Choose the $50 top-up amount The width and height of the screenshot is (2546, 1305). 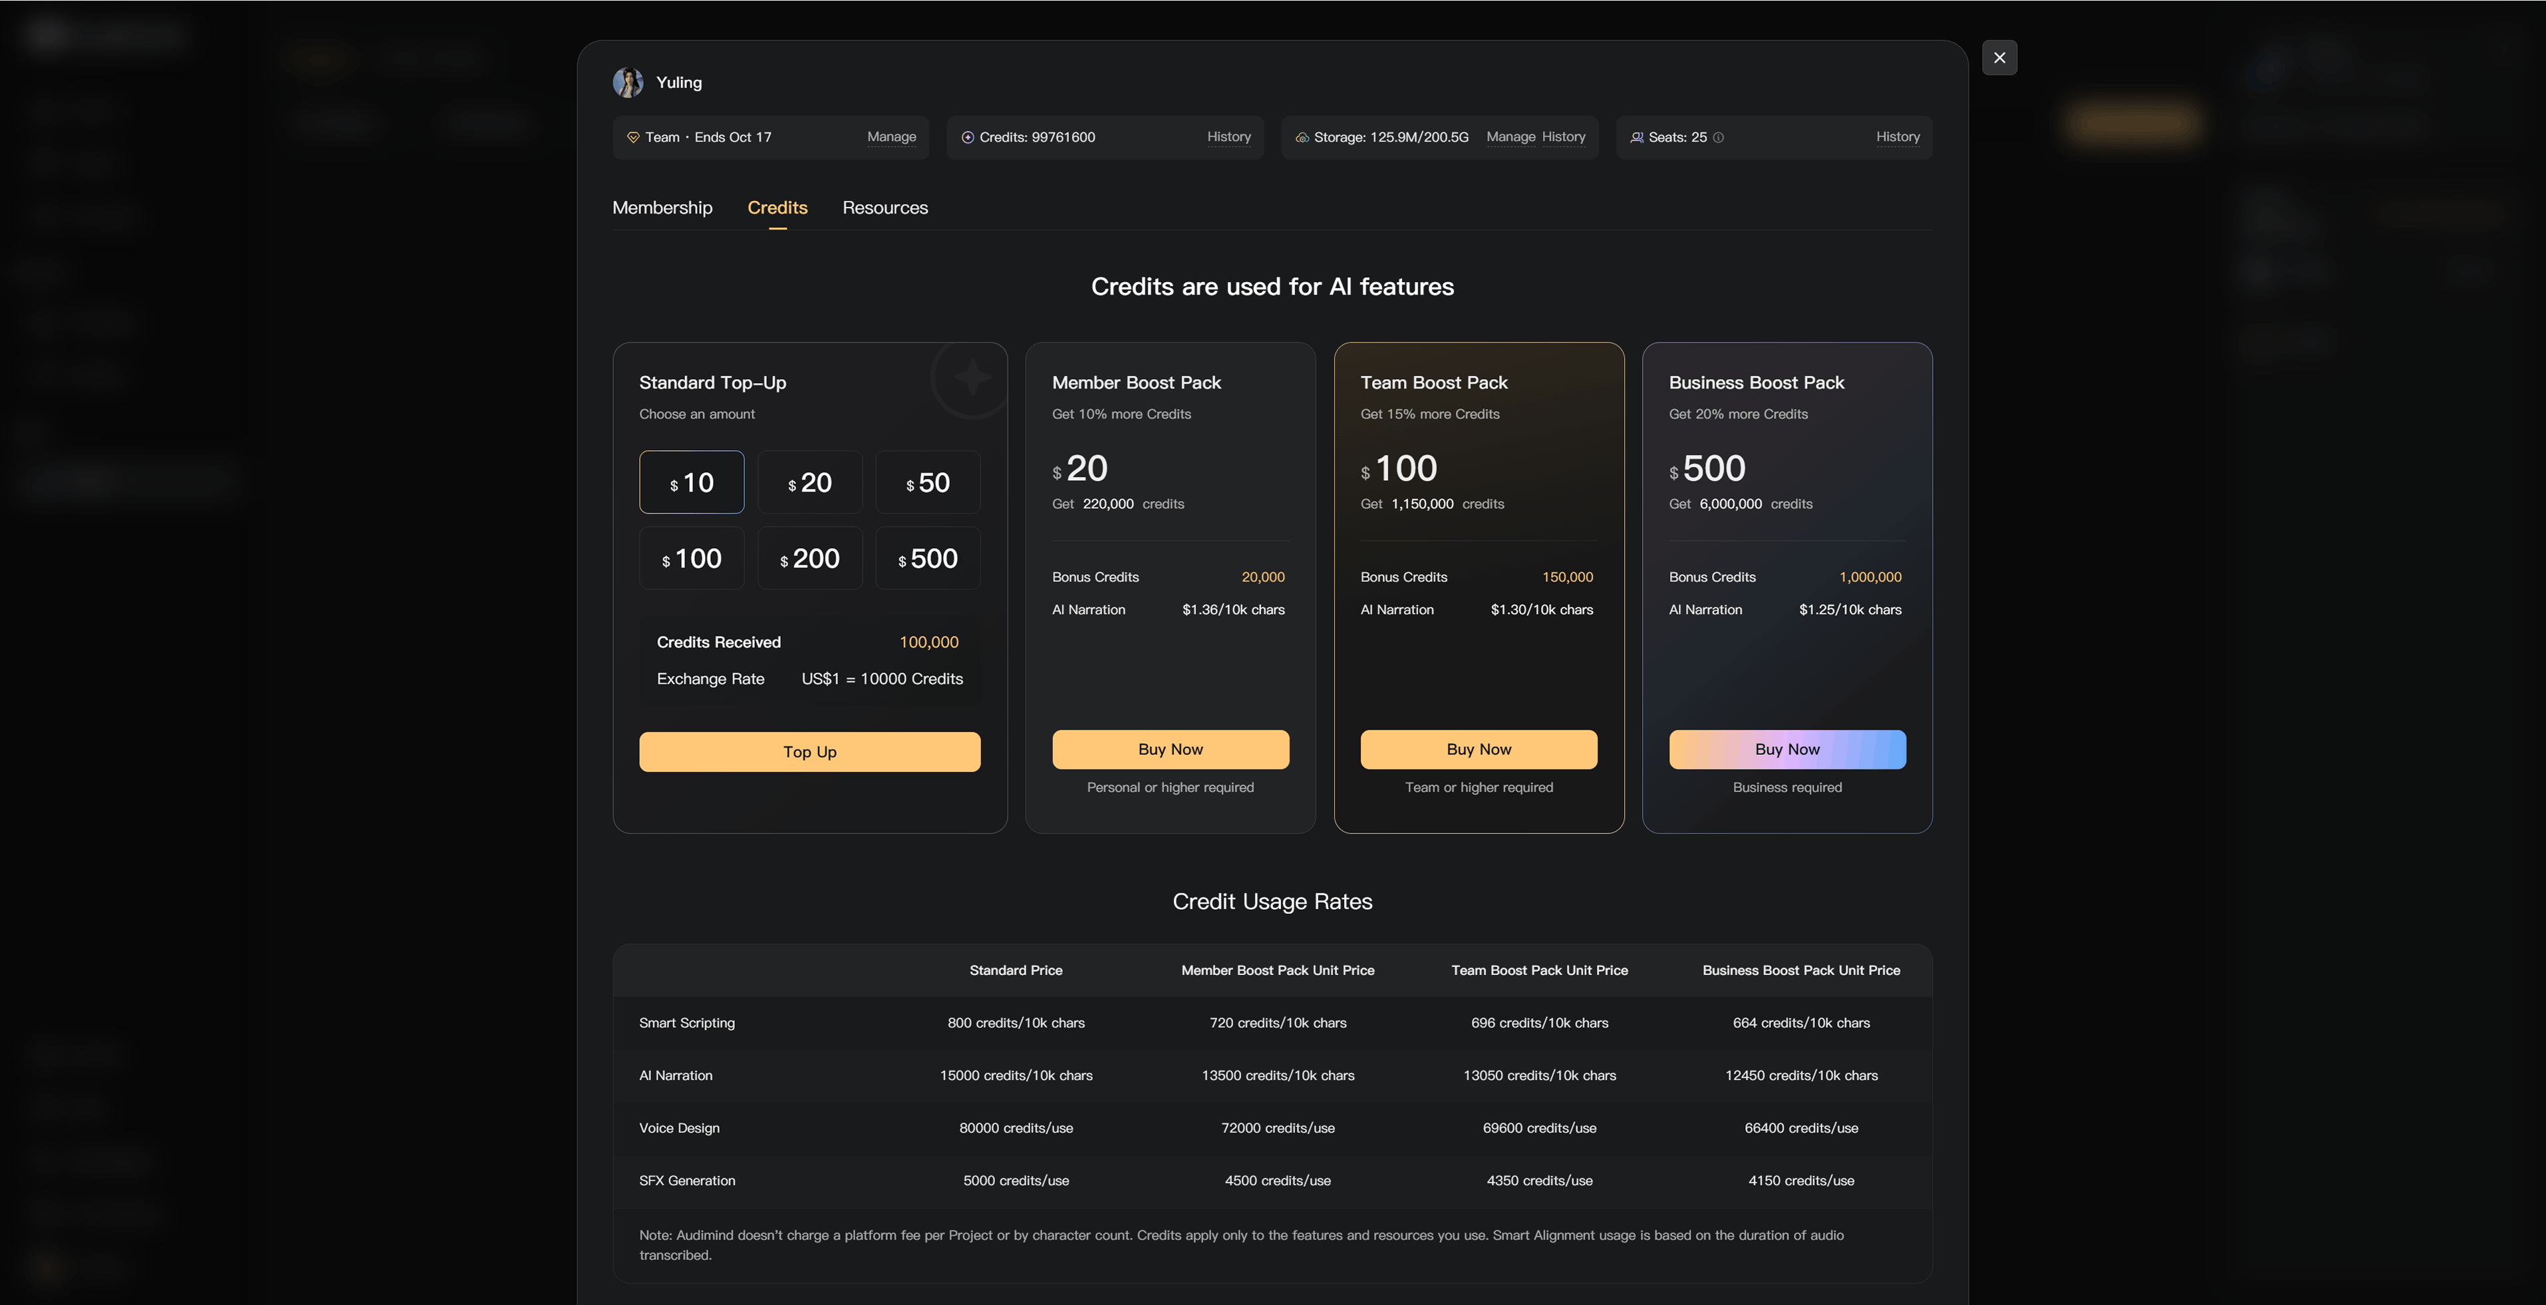[927, 482]
